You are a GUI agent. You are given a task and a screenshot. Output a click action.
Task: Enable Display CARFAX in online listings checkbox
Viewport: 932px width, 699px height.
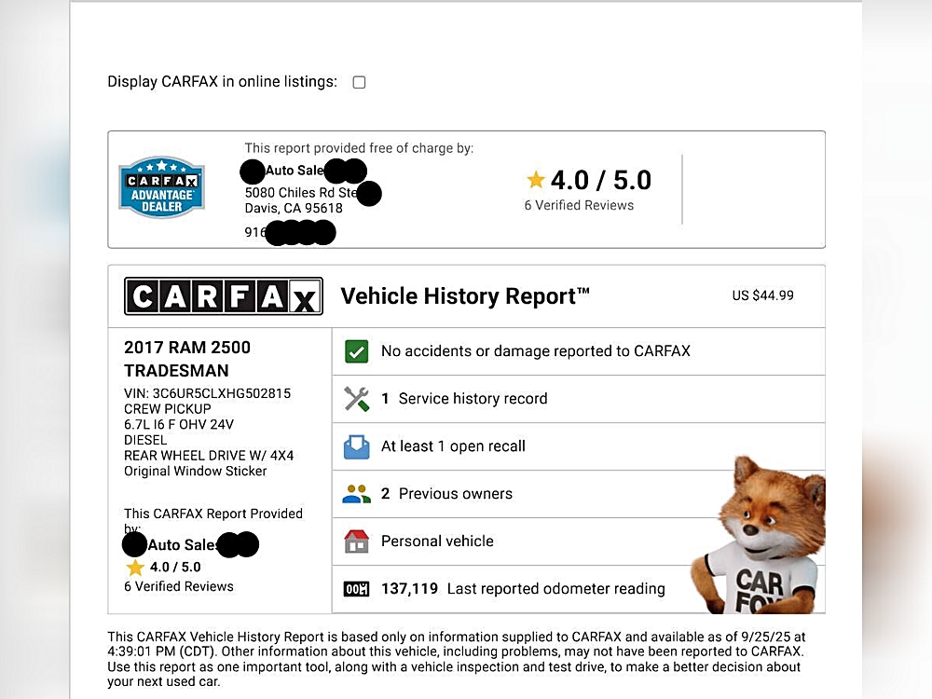tap(359, 82)
